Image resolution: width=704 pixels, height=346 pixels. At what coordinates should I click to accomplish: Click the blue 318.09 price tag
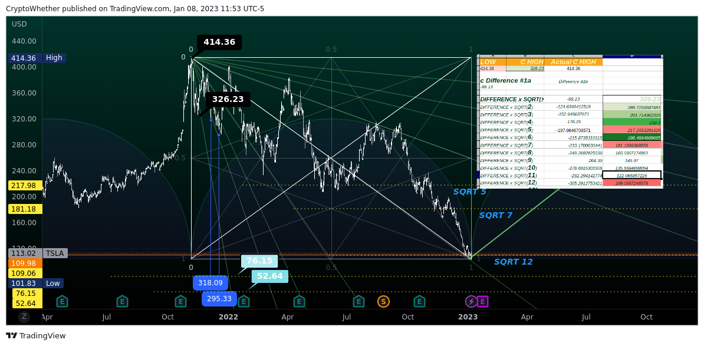click(x=210, y=283)
